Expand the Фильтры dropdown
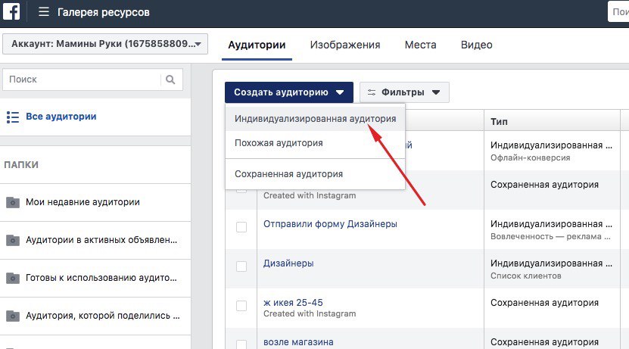The image size is (629, 349). pos(404,92)
